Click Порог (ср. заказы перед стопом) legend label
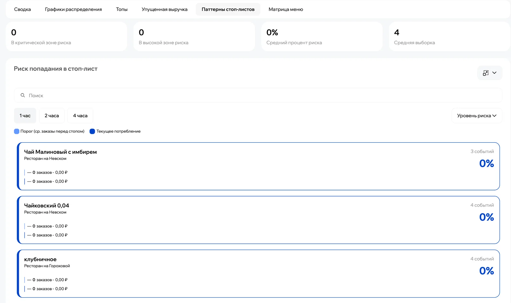The height and width of the screenshot is (303, 511). pos(52,131)
